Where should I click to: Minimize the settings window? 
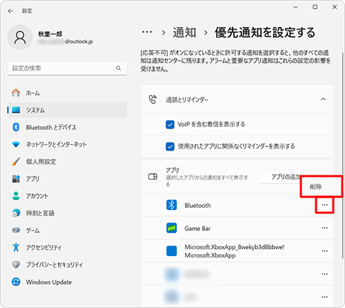coord(295,7)
